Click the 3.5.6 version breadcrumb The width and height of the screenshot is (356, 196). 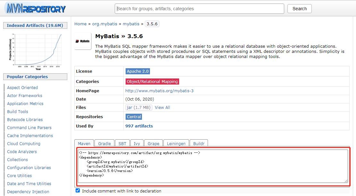pos(152,24)
